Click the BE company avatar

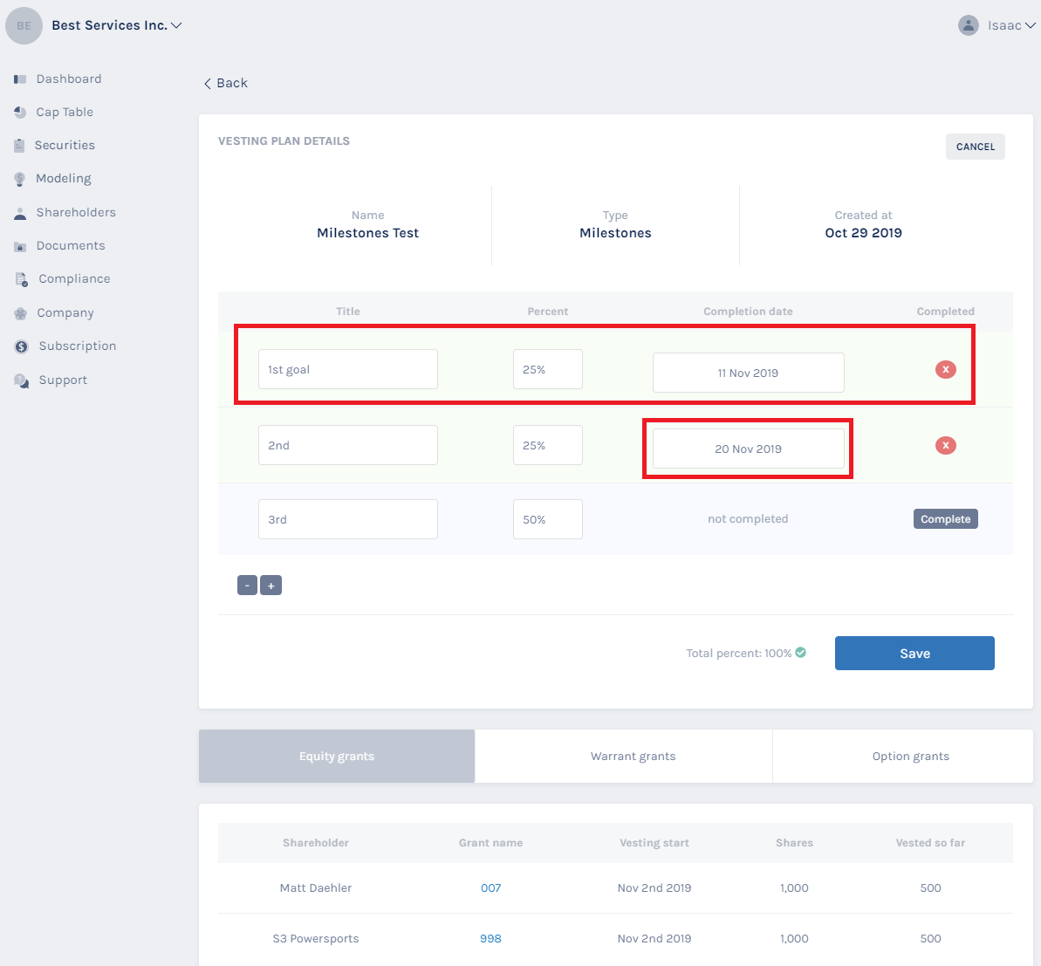point(24,26)
